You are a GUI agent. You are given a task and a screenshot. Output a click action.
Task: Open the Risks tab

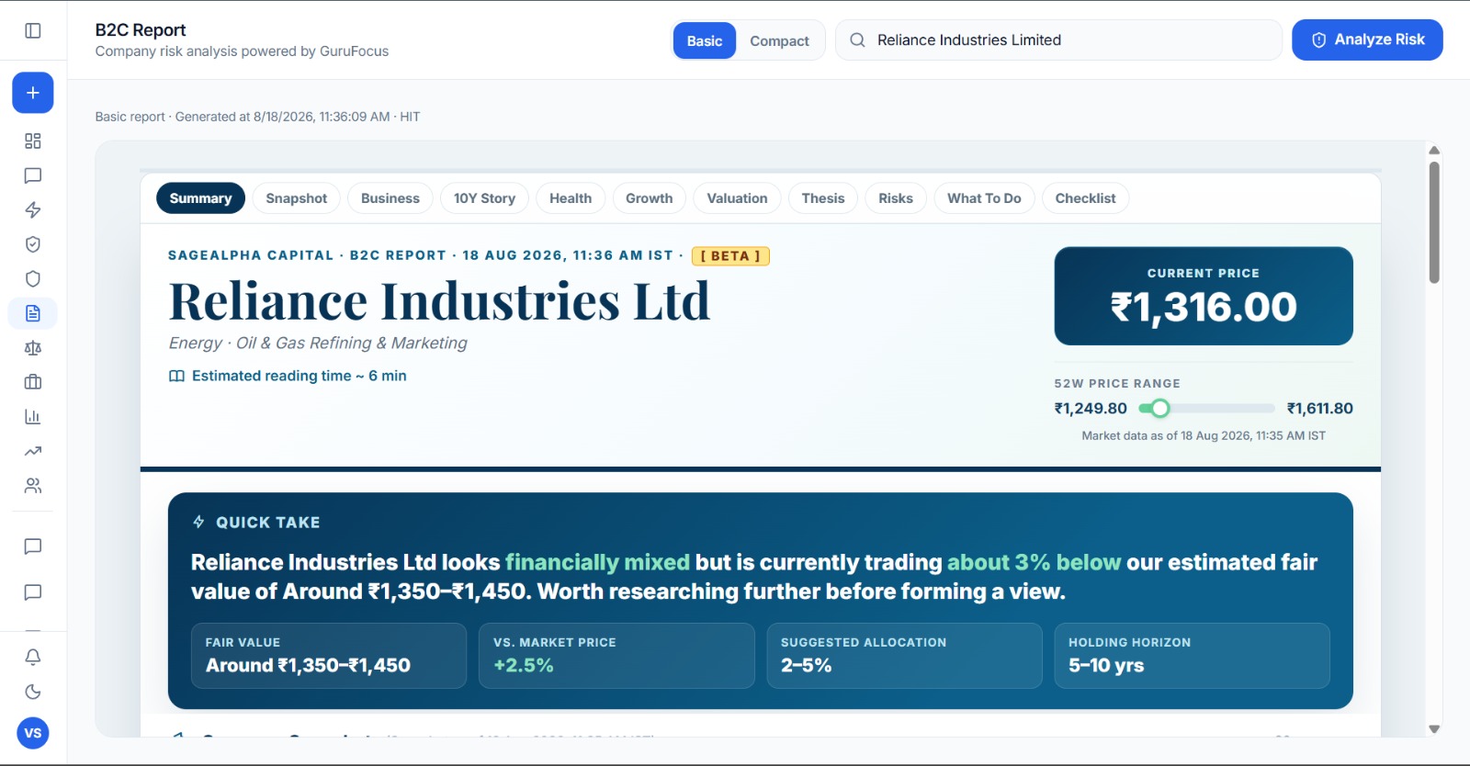pyautogui.click(x=896, y=198)
